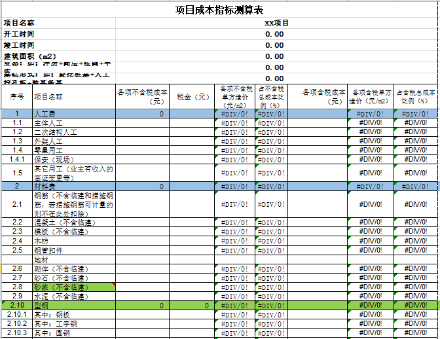Select the 保安（现场） cell

point(73,160)
